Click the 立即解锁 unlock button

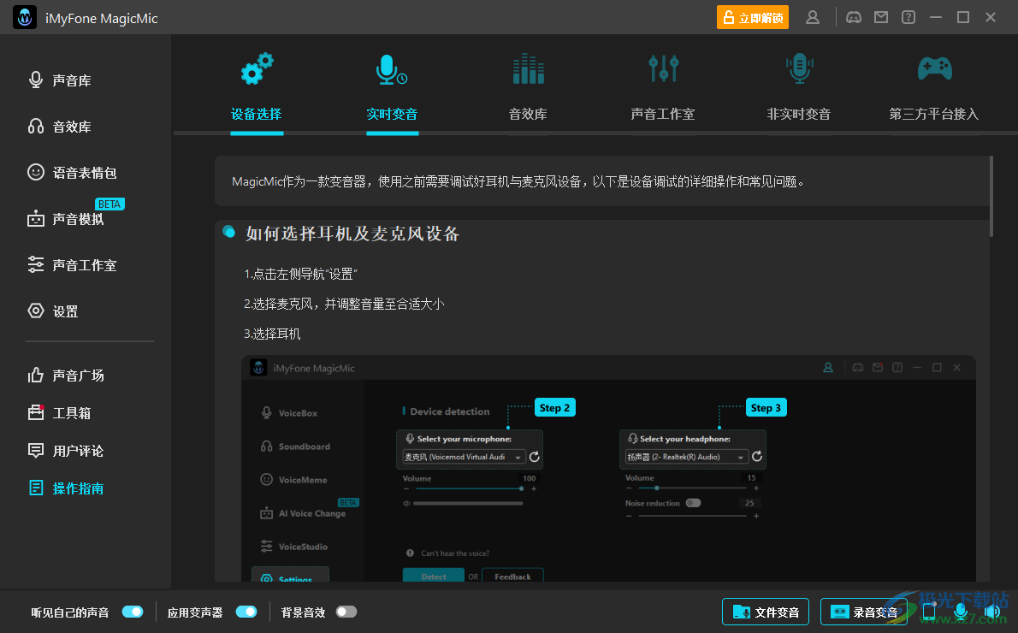coord(753,17)
